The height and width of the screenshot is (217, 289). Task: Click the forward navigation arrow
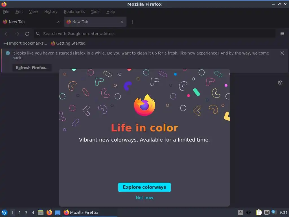tap(17, 34)
